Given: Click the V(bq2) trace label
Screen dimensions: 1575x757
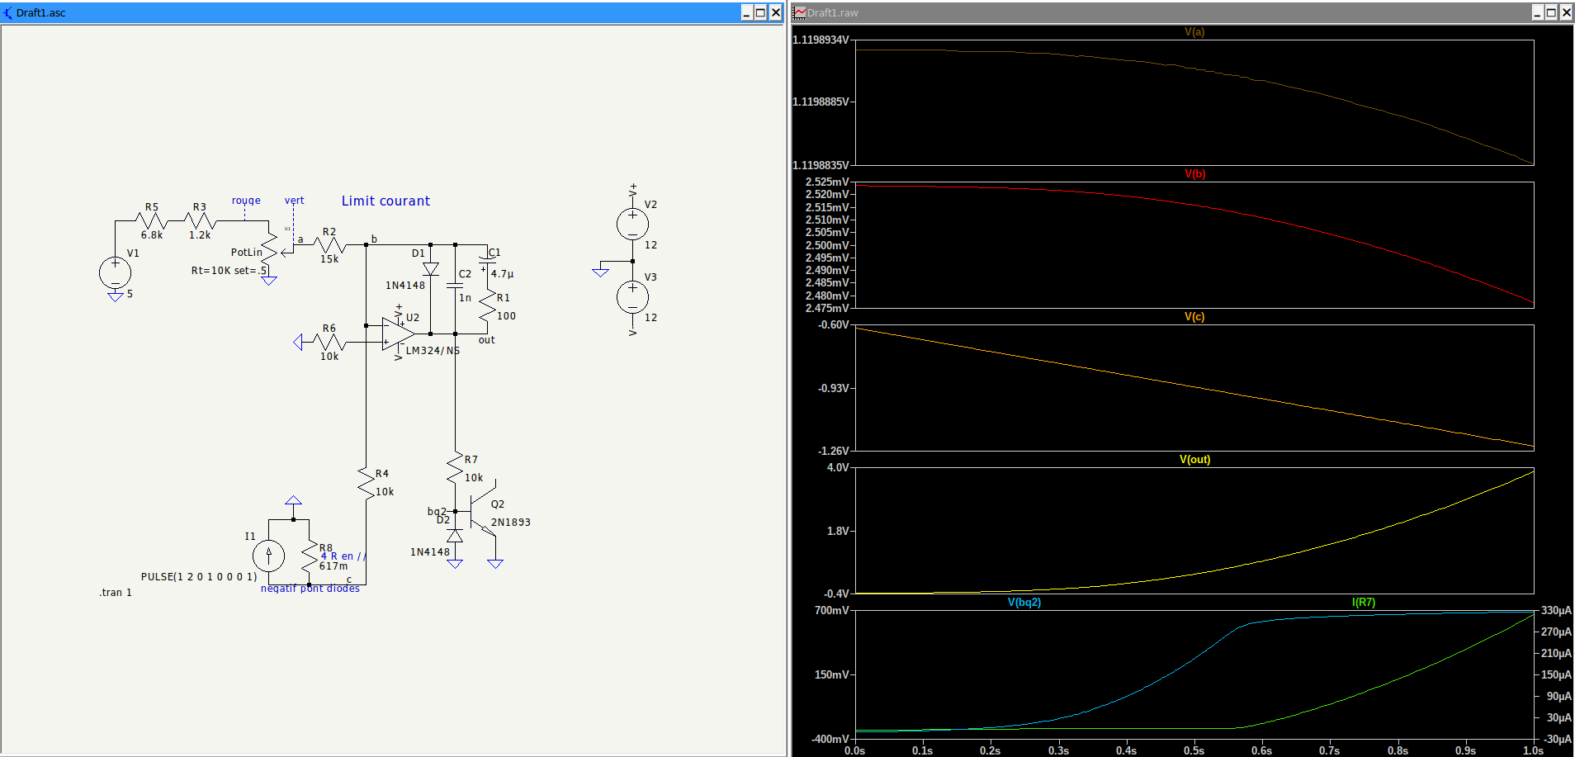Looking at the screenshot, I should 1024,603.
